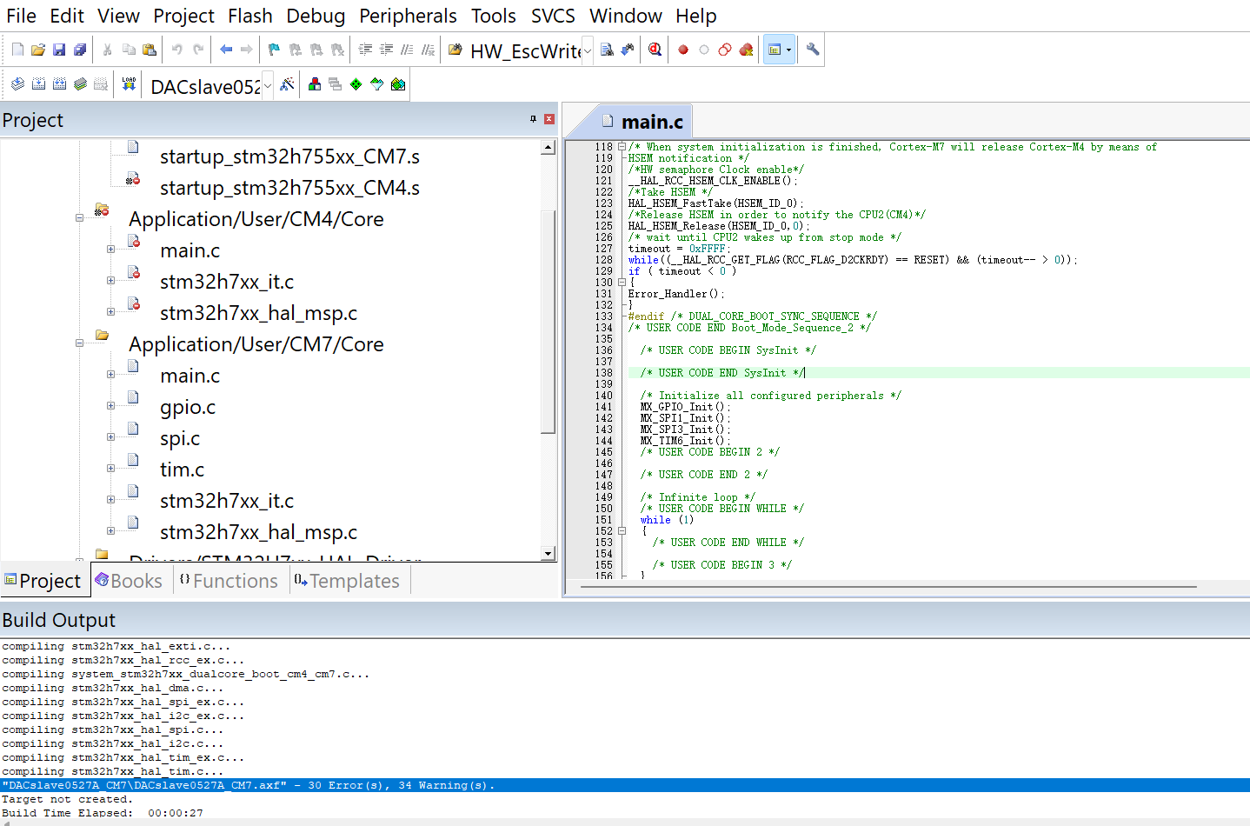Click the Incremental Find icon after the search box

628,50
